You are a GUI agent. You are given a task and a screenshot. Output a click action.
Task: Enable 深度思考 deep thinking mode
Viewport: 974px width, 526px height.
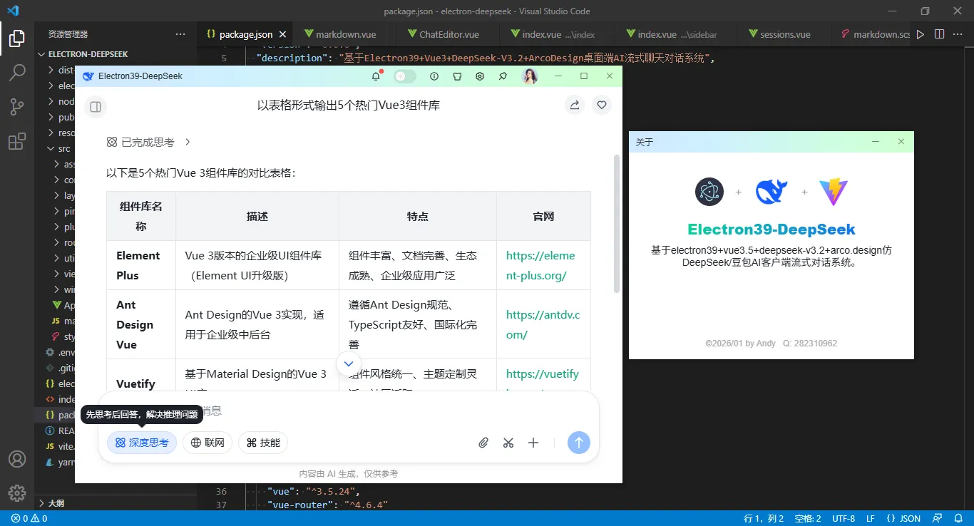pyautogui.click(x=142, y=443)
